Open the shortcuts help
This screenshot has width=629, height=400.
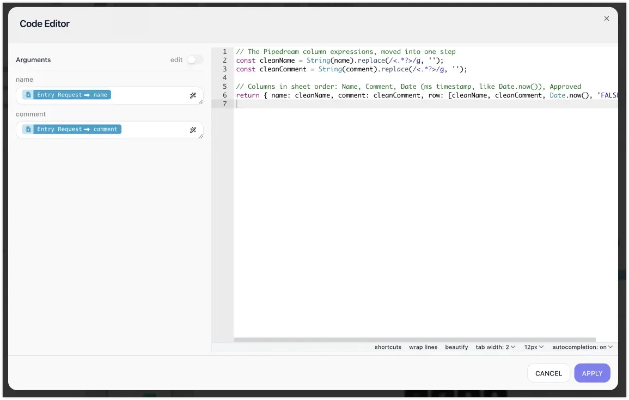click(x=388, y=347)
